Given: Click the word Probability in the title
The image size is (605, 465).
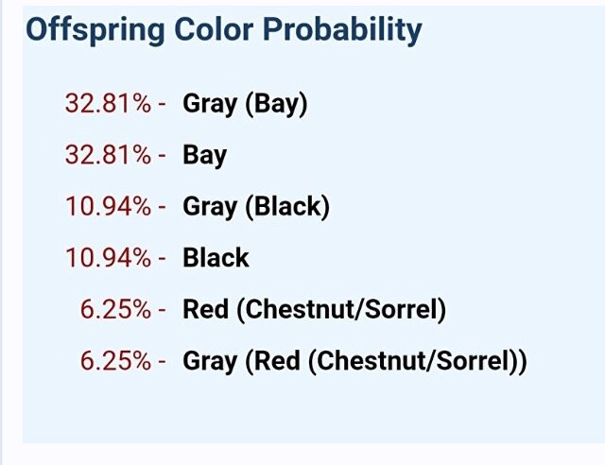Looking at the screenshot, I should click(342, 30).
